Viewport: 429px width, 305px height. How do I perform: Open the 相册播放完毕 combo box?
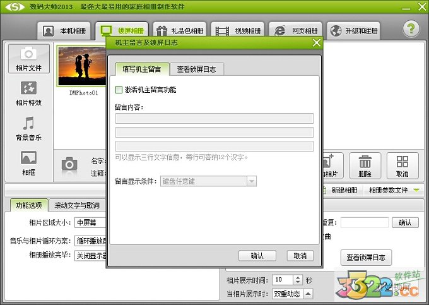[90, 256]
